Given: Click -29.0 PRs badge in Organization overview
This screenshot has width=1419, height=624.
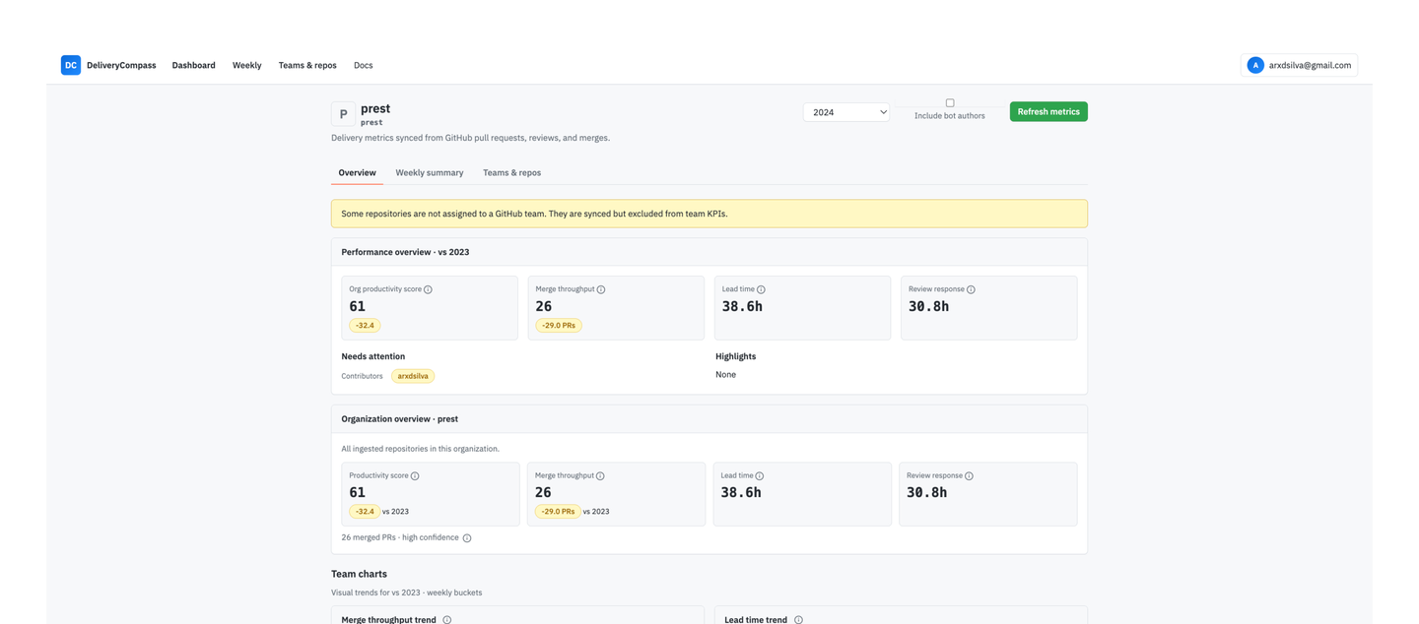Looking at the screenshot, I should coord(558,512).
